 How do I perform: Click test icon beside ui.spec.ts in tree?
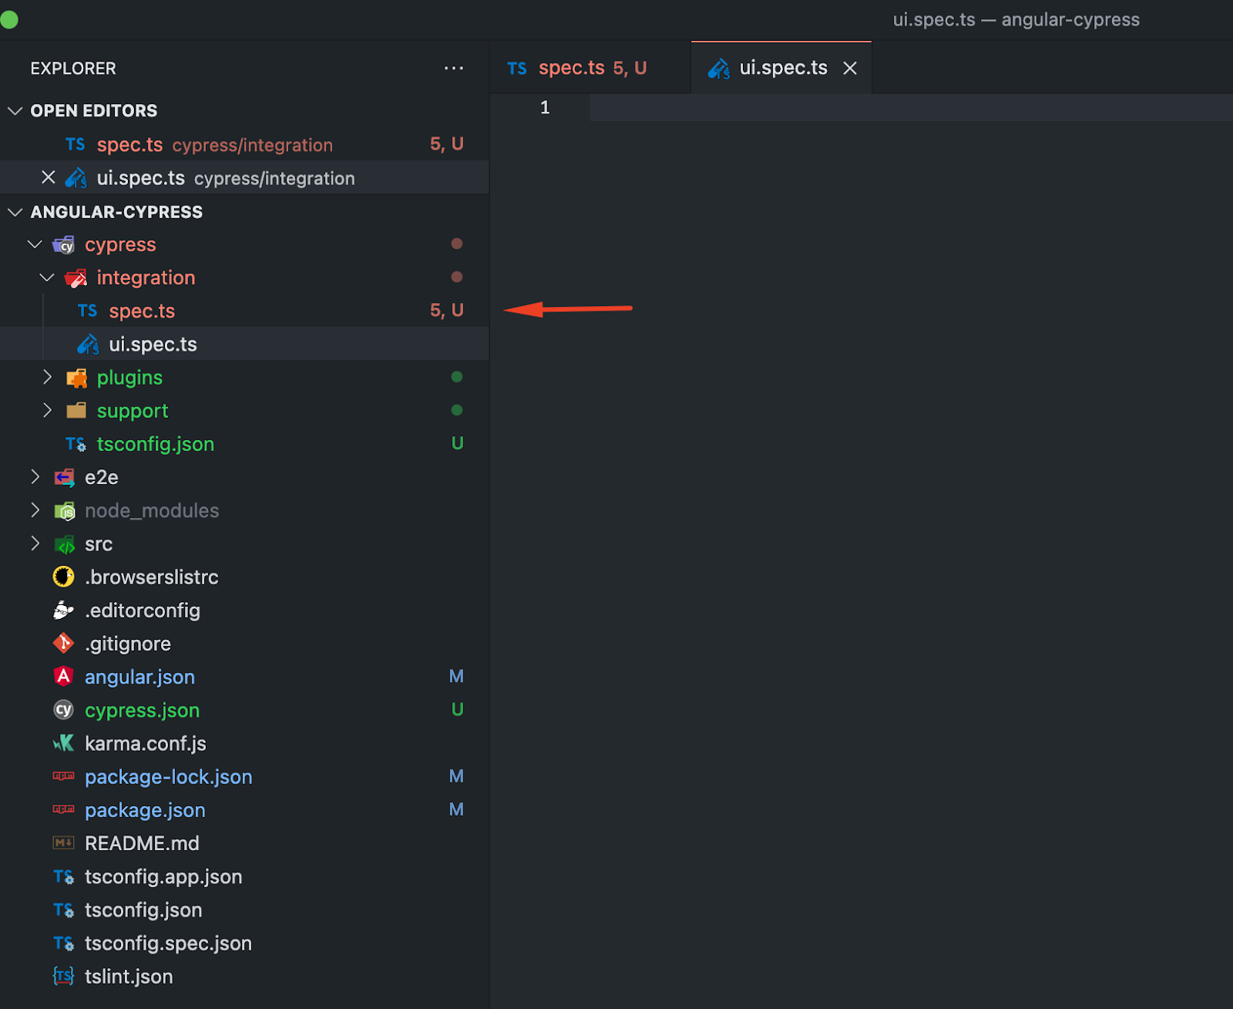click(88, 345)
